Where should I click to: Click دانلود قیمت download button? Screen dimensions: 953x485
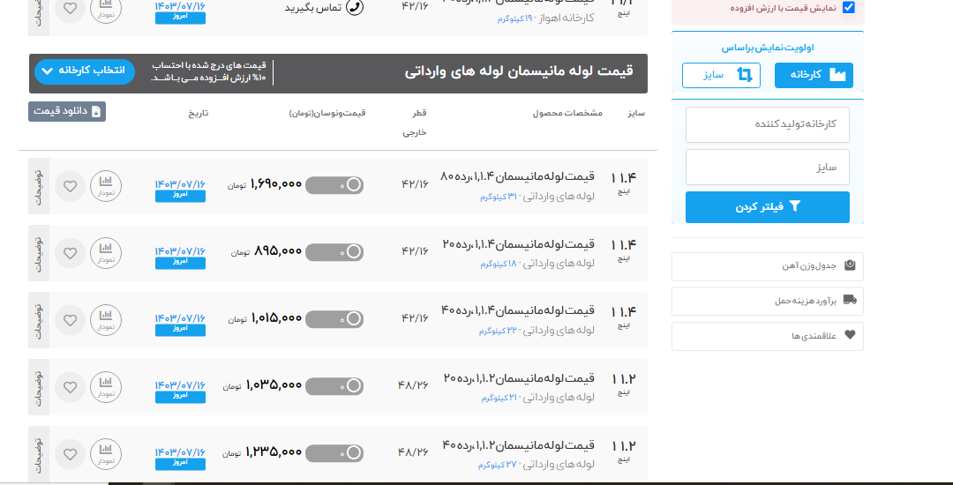(x=67, y=111)
